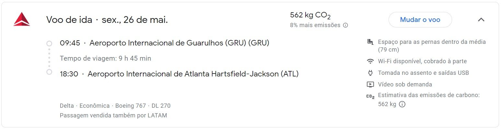Click the departure timeline circle for GRU
501x129 pixels.
click(49, 43)
